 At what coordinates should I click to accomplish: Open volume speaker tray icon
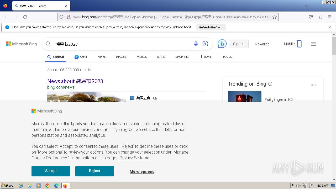point(298,186)
